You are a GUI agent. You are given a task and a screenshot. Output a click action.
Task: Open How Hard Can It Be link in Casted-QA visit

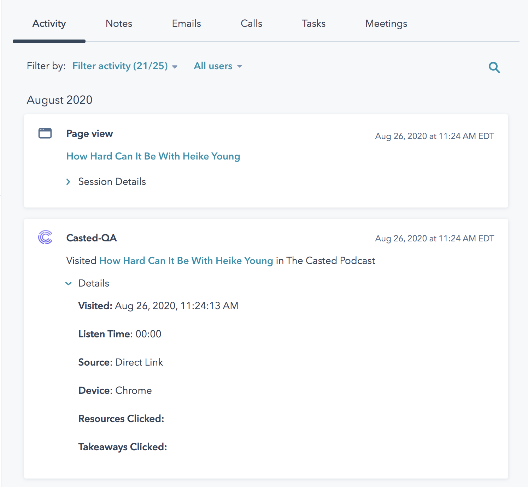pyautogui.click(x=186, y=260)
